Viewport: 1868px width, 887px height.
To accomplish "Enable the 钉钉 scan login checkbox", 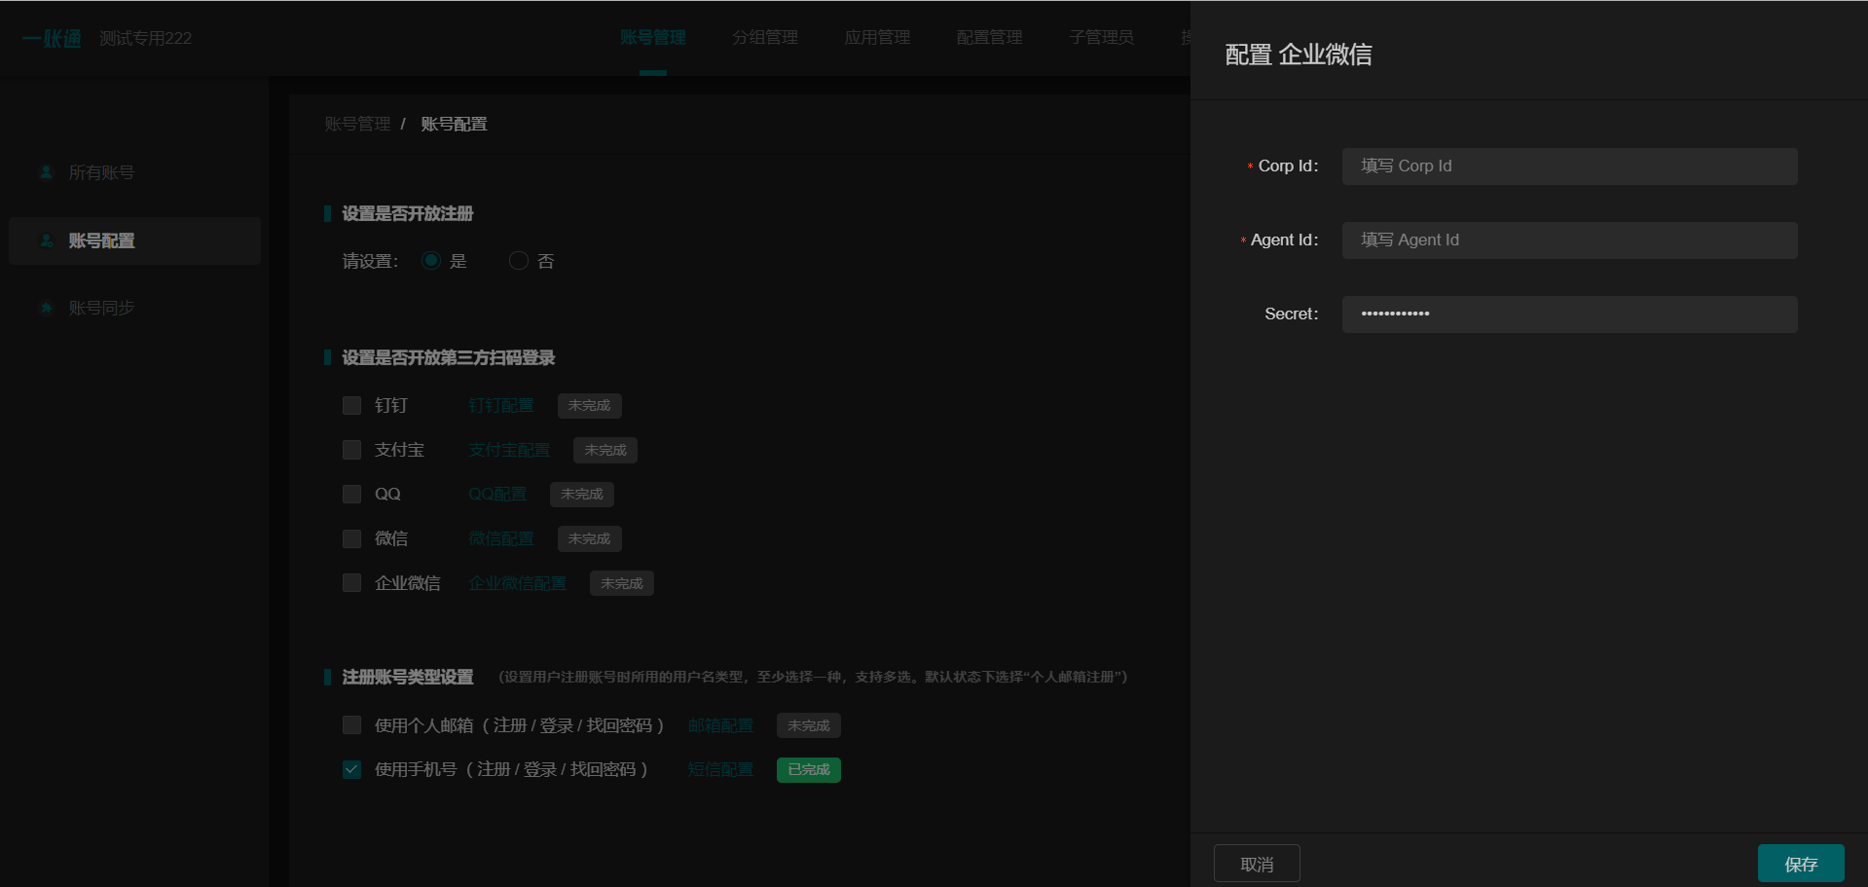I will [x=351, y=405].
